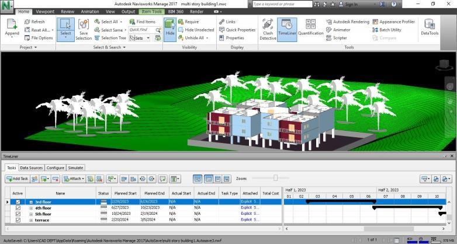Click the Gantt chart horizontal scrollbar
This screenshot has height=244, width=457.
pyautogui.click(x=389, y=229)
